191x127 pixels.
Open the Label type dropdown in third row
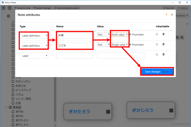pyautogui.click(x=34, y=56)
